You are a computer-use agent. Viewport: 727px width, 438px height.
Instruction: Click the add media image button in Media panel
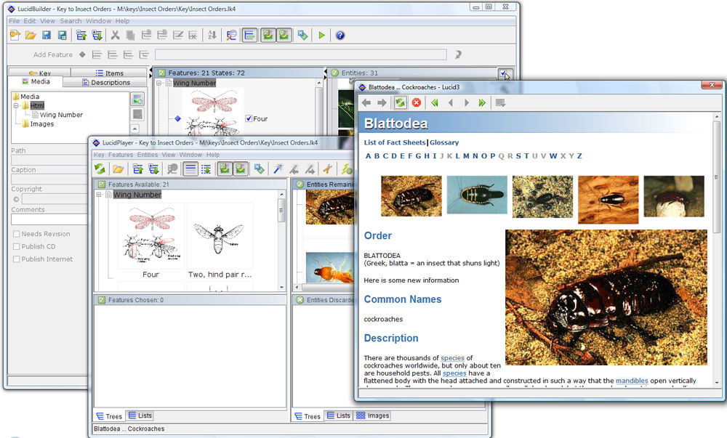pyautogui.click(x=137, y=99)
